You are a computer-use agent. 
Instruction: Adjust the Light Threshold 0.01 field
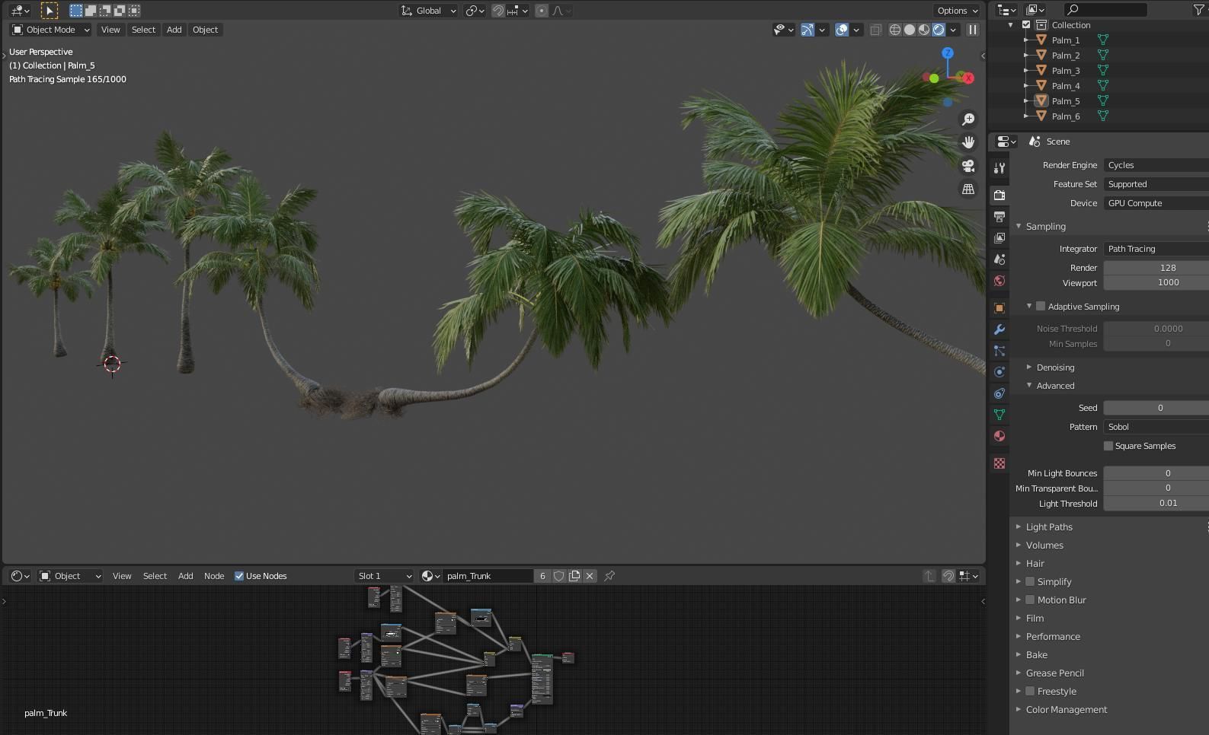[1156, 503]
